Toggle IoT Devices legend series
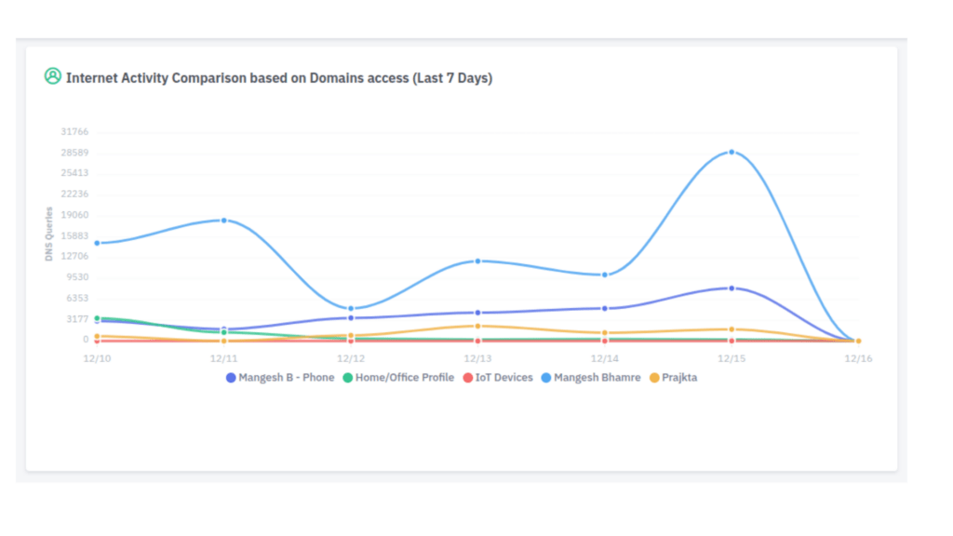 pyautogui.click(x=503, y=378)
